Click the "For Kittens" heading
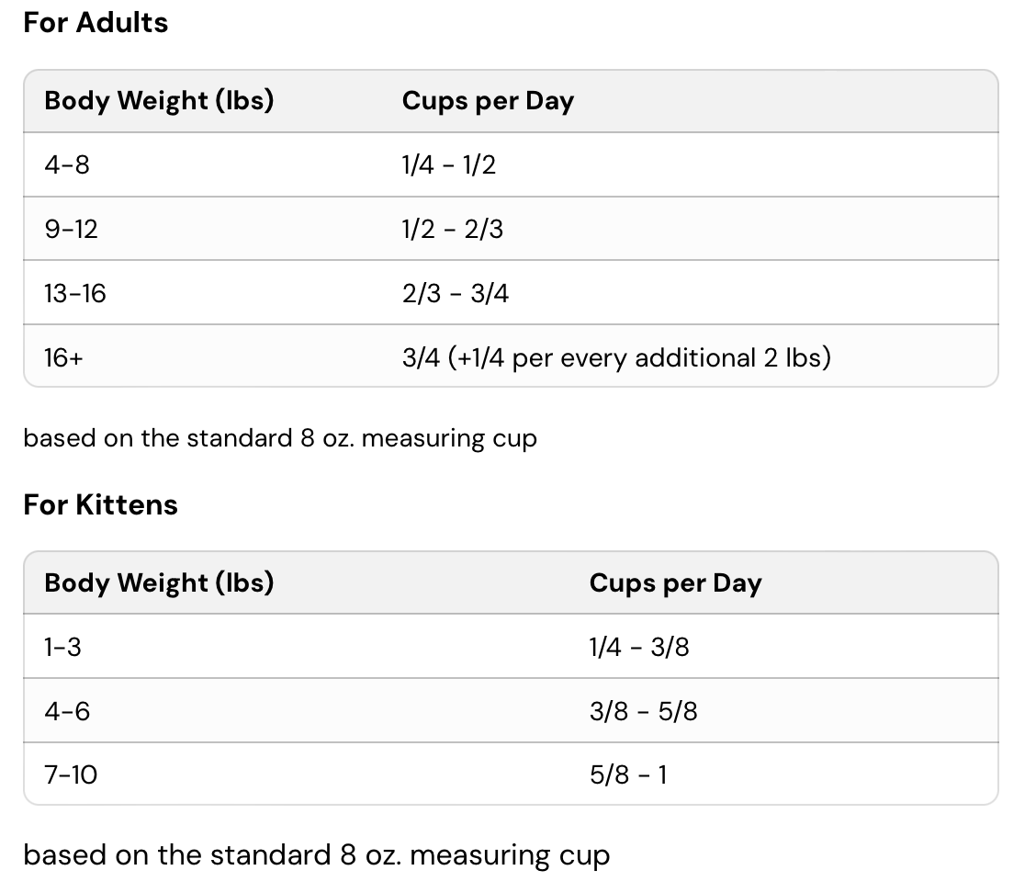This screenshot has width=1036, height=893. point(100,505)
